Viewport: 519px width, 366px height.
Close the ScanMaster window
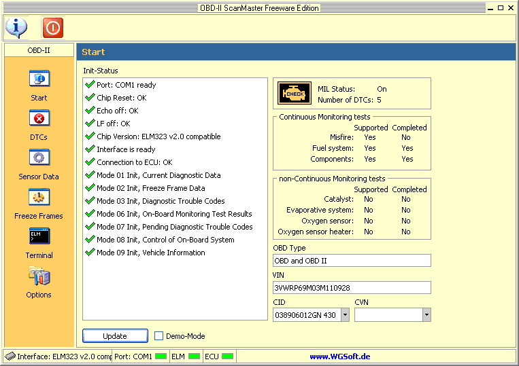[511, 8]
